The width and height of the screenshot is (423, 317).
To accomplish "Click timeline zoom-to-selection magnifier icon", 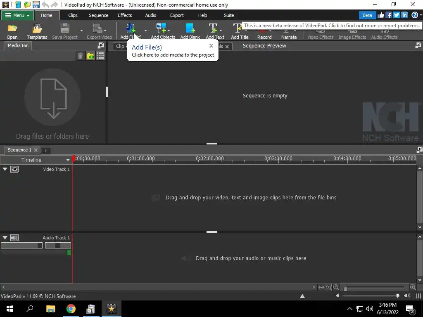I will [x=328, y=287].
